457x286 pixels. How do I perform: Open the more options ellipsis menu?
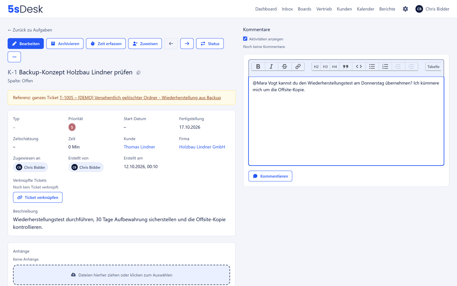[x=14, y=57]
